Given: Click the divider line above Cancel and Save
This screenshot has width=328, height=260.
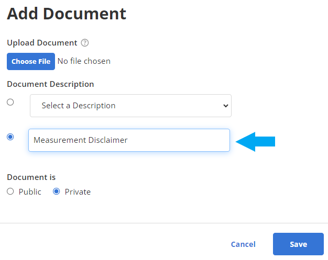Looking at the screenshot, I should tap(164, 223).
